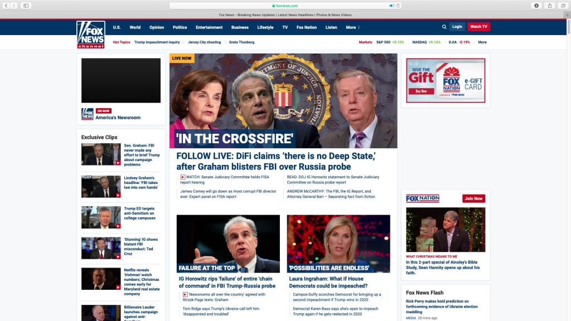This screenshot has width=571, height=321.
Task: Click the NASDAQ ticker
Action: [426, 42]
